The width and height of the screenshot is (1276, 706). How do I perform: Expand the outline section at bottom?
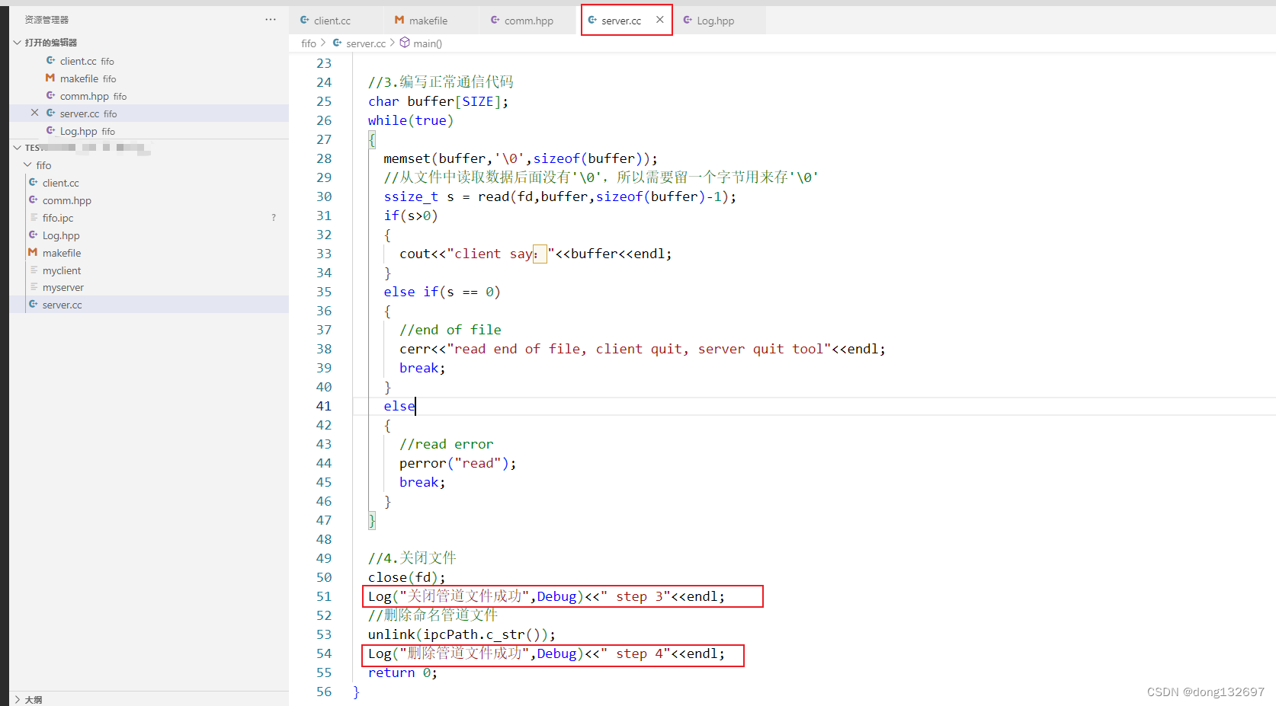[x=17, y=699]
